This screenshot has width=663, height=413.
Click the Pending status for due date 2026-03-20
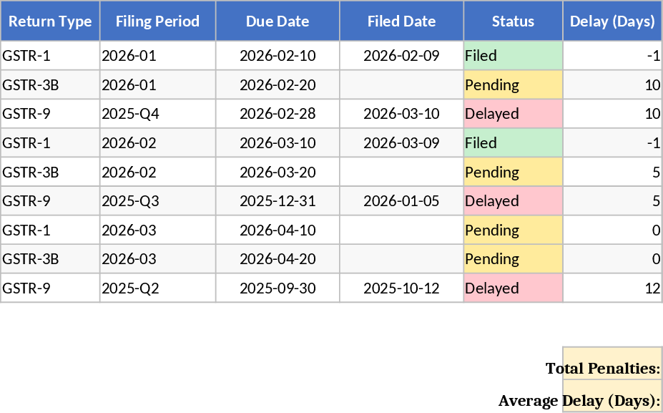tap(513, 173)
